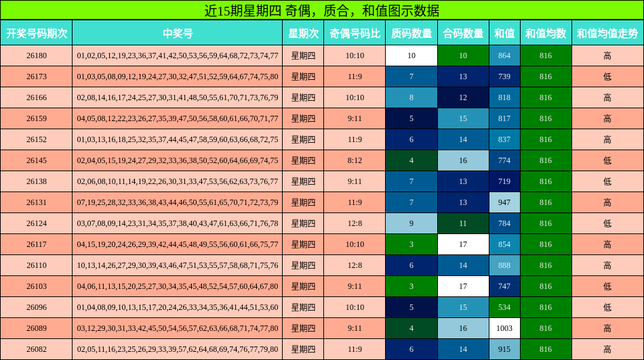644x360 pixels.
Task: Click trend 高 in row 26180
Action: click(607, 55)
